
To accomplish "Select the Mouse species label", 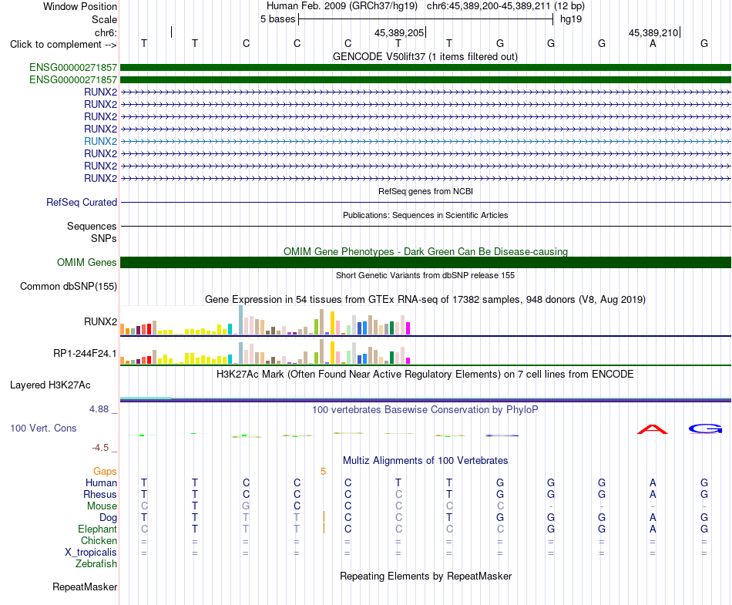I will 102,506.
